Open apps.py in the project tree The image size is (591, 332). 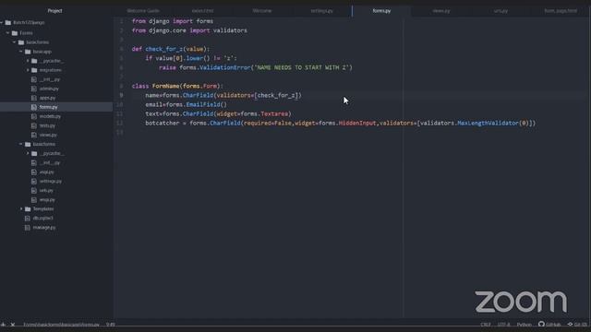47,98
